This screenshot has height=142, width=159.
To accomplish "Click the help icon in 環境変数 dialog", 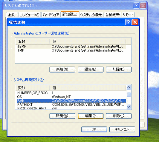I will click(x=128, y=22).
